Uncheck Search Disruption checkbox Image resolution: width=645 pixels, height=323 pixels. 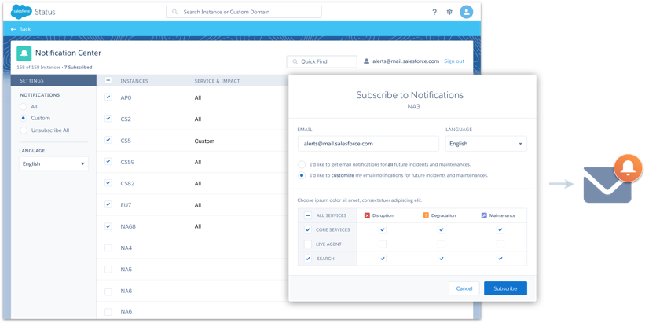point(383,259)
